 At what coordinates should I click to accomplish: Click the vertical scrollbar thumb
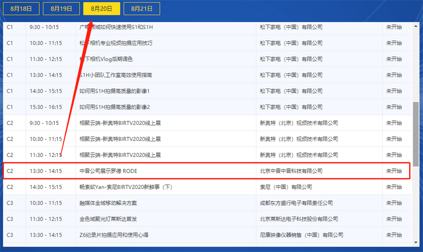pos(416,134)
